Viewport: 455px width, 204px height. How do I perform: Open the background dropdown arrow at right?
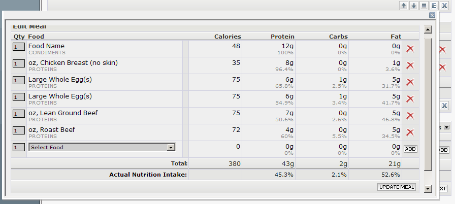447,127
